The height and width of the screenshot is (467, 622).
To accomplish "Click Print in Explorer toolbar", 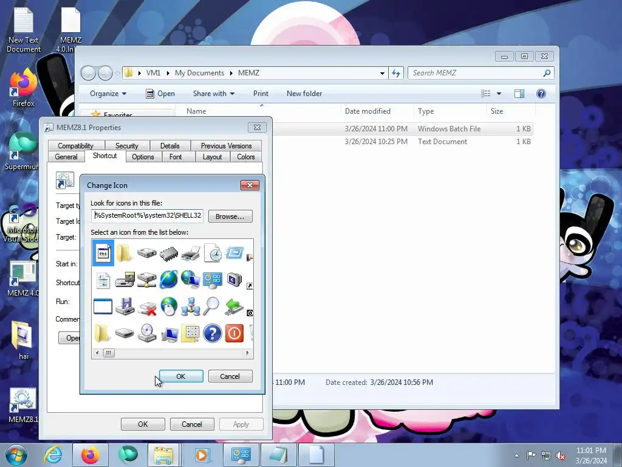I will click(x=261, y=94).
